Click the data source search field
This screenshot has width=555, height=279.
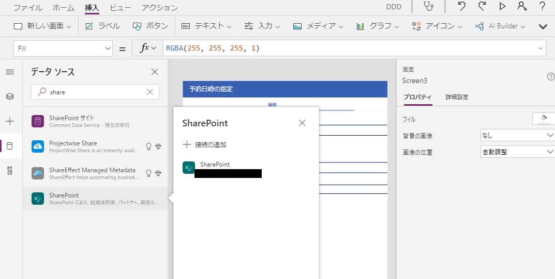95,92
